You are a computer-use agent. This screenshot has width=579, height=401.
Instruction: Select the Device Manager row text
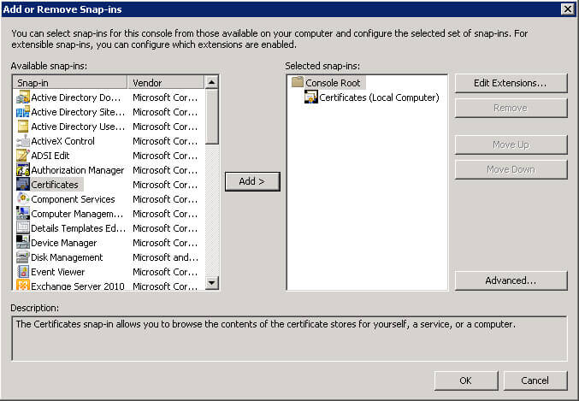(x=64, y=243)
